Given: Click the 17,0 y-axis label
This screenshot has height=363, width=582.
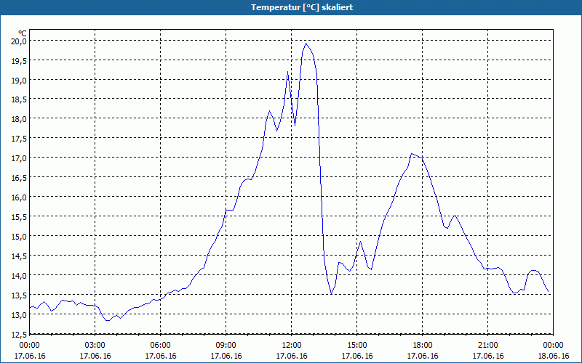Looking at the screenshot, I should pyautogui.click(x=17, y=158).
